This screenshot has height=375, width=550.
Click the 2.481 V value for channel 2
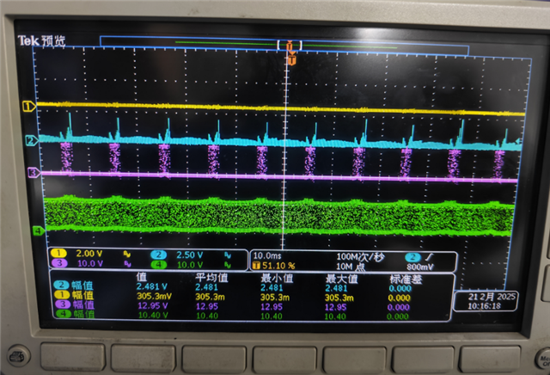[151, 286]
